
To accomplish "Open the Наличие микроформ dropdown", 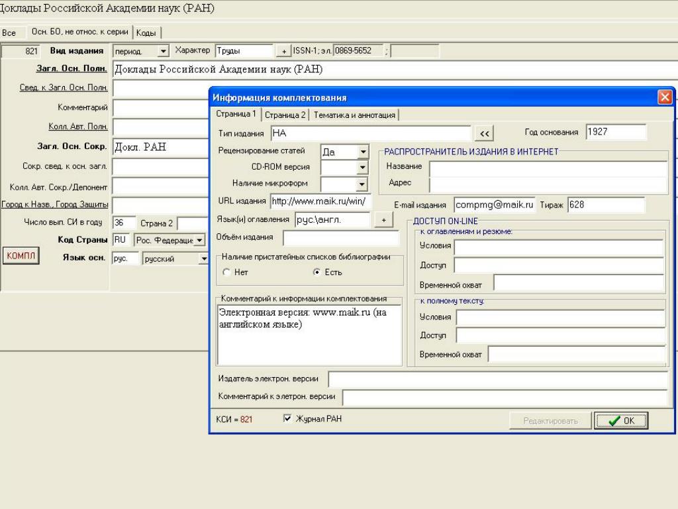I will point(362,184).
